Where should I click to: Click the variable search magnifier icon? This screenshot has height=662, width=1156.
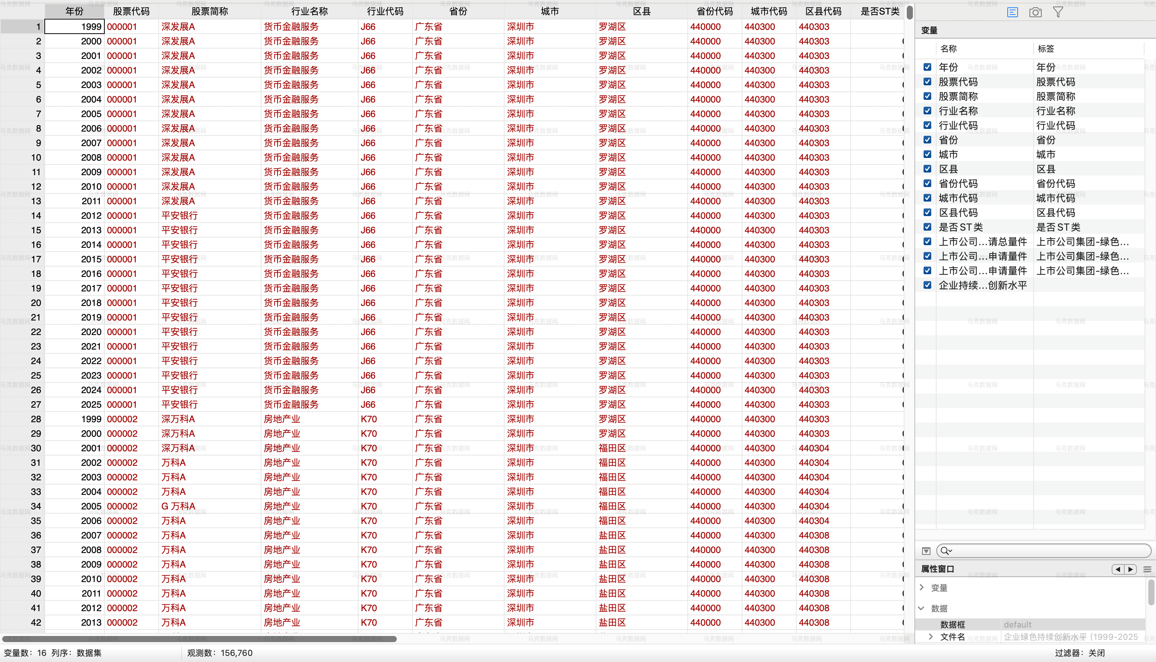[x=946, y=551]
